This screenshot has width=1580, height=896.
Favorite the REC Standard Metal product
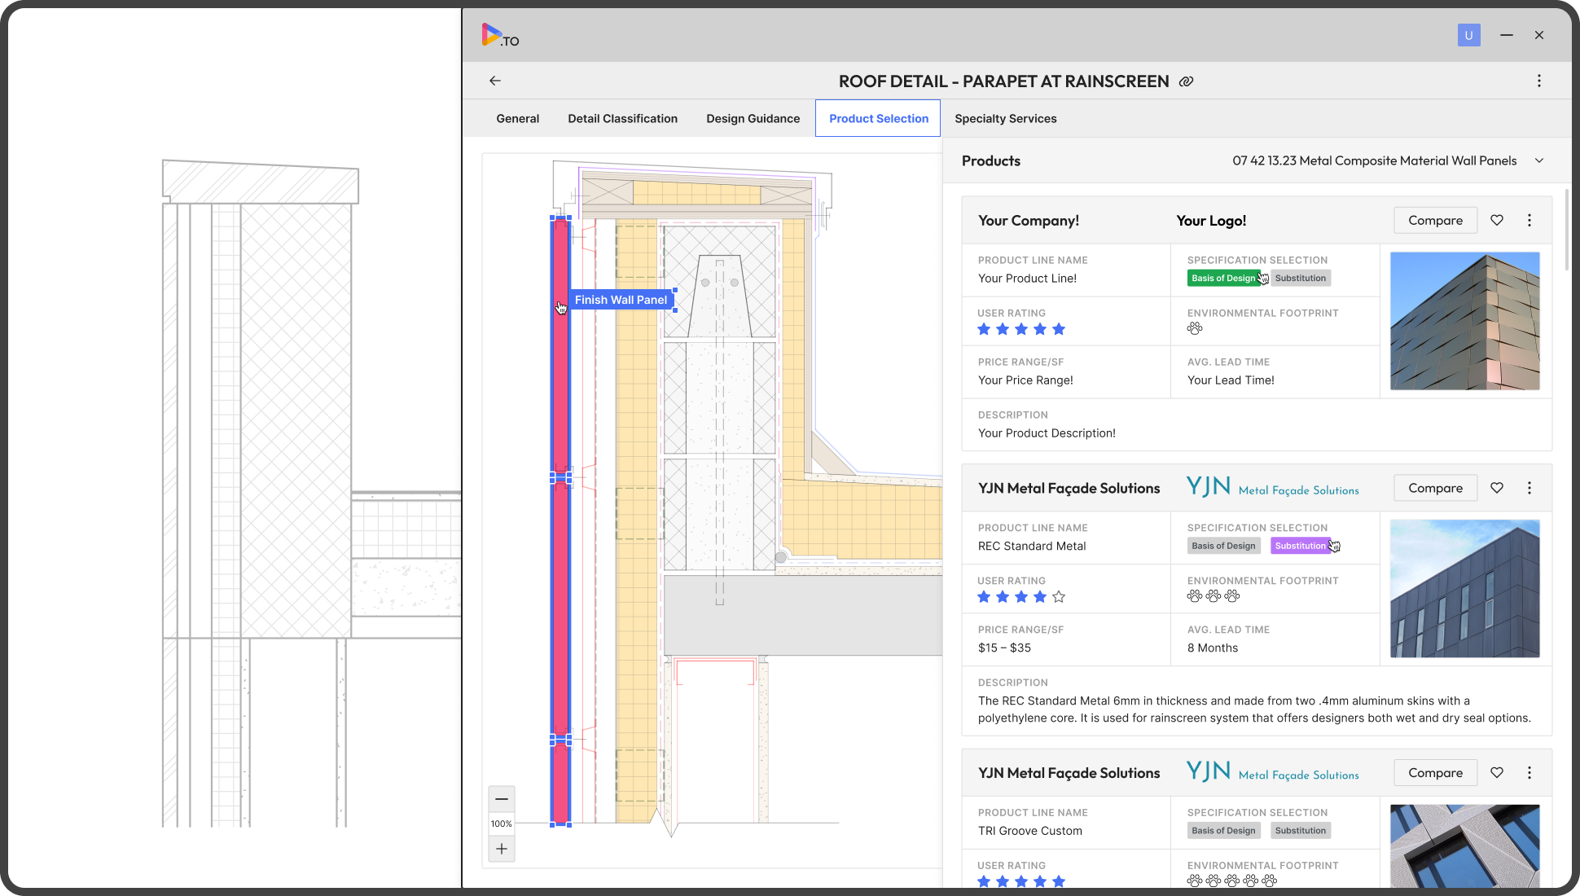(1497, 488)
